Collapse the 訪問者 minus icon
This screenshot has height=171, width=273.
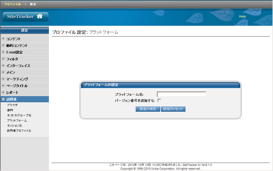pyautogui.click(x=3, y=99)
